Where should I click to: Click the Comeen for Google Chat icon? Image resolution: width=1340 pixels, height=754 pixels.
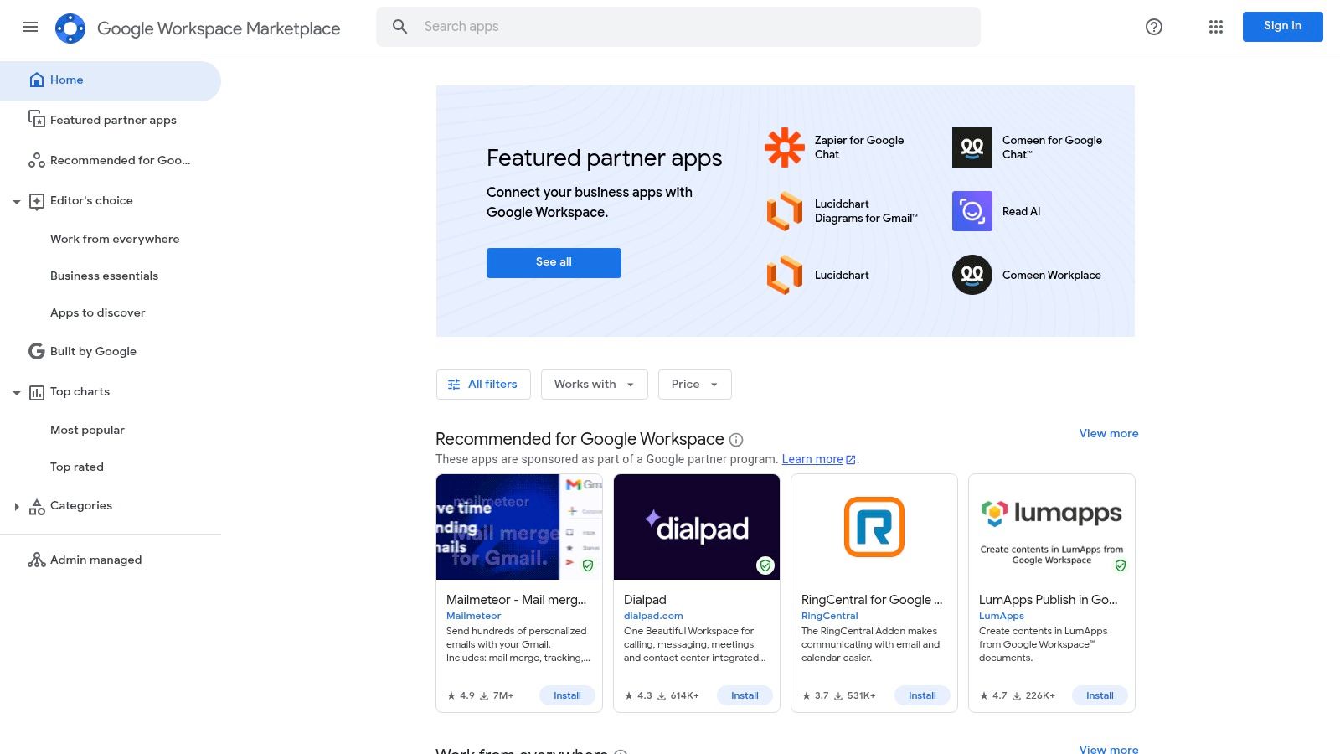[x=971, y=147]
